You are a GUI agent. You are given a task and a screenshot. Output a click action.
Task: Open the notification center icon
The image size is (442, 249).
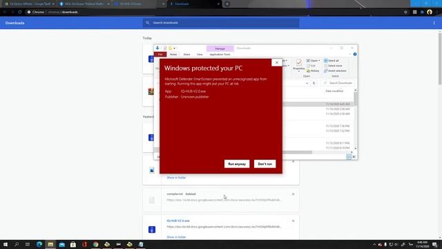click(x=435, y=244)
